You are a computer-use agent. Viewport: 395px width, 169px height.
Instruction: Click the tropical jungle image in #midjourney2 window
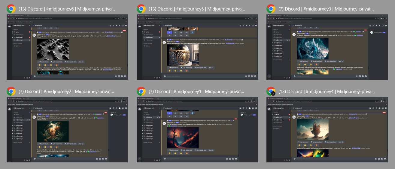point(53,131)
